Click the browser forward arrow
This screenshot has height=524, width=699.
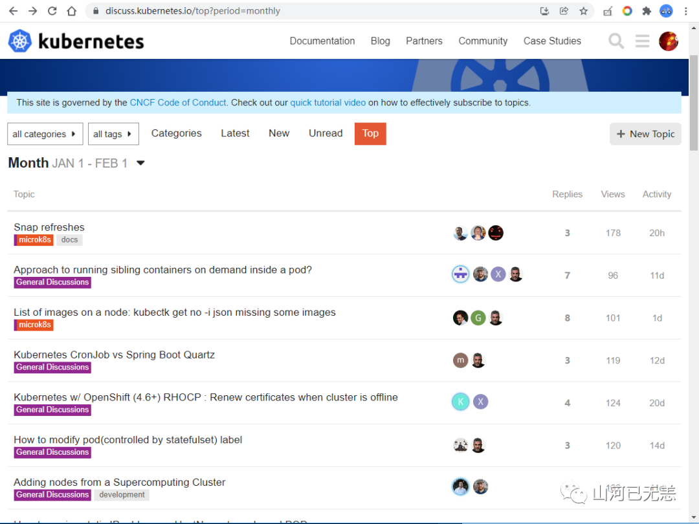coord(32,11)
